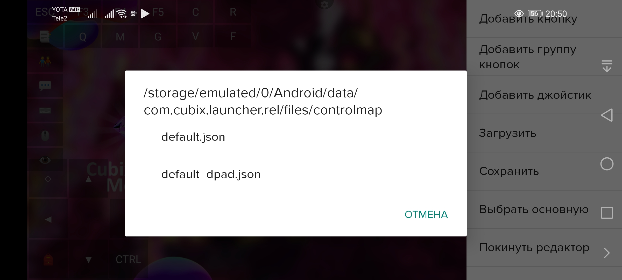Screen dimensions: 622x280
Task: Click Сохранить to save layout
Action: 544,171
